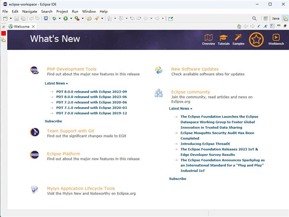
Task: Open the Samples icon
Action: tap(238, 38)
